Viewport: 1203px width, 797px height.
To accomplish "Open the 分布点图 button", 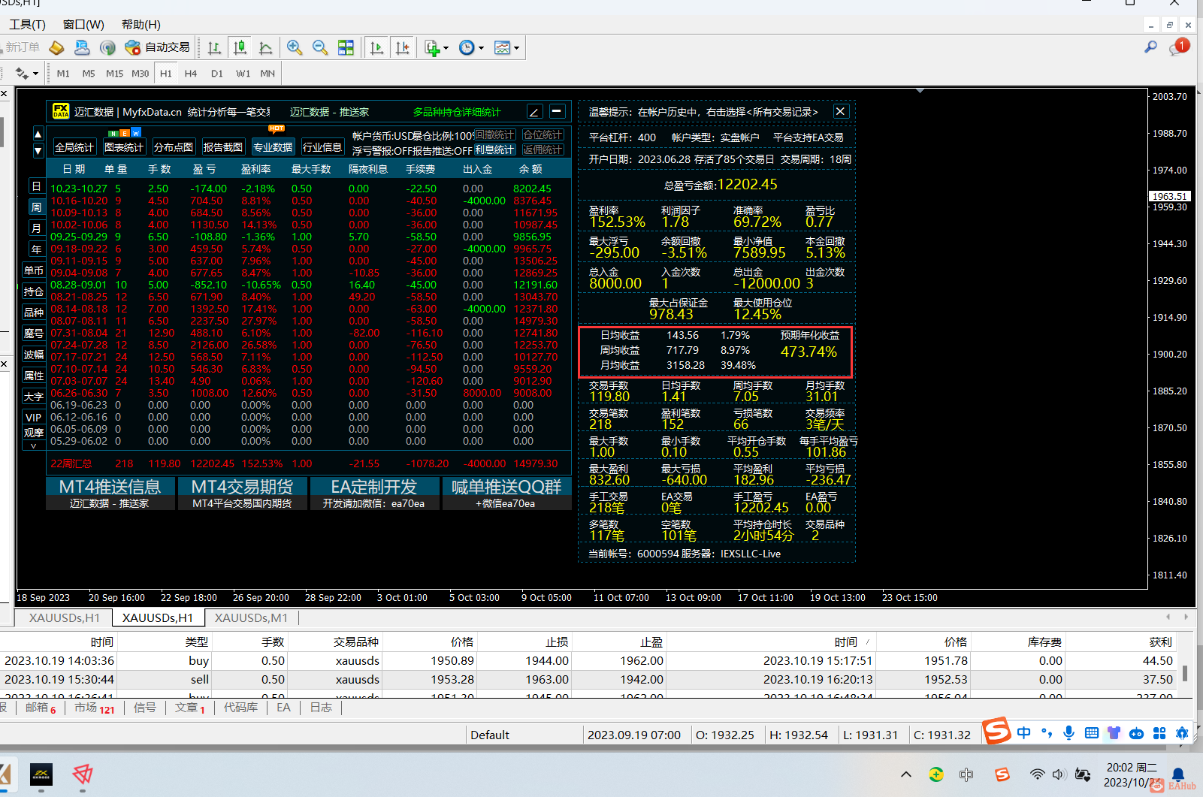I will [174, 147].
